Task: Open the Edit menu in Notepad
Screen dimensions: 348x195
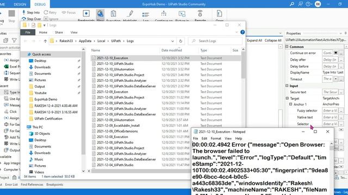Action: point(204,139)
